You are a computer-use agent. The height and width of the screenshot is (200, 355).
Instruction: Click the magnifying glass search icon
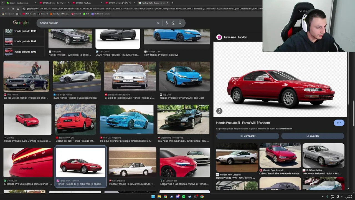(180, 23)
